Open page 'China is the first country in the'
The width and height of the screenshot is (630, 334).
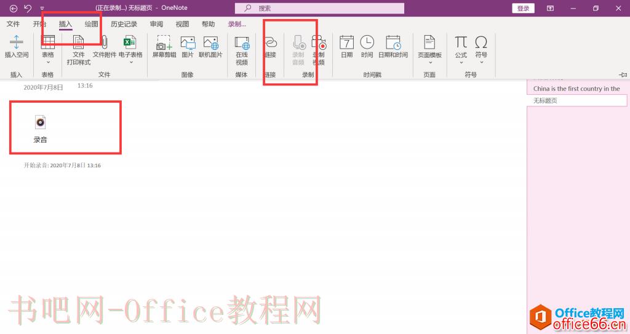pyautogui.click(x=576, y=89)
